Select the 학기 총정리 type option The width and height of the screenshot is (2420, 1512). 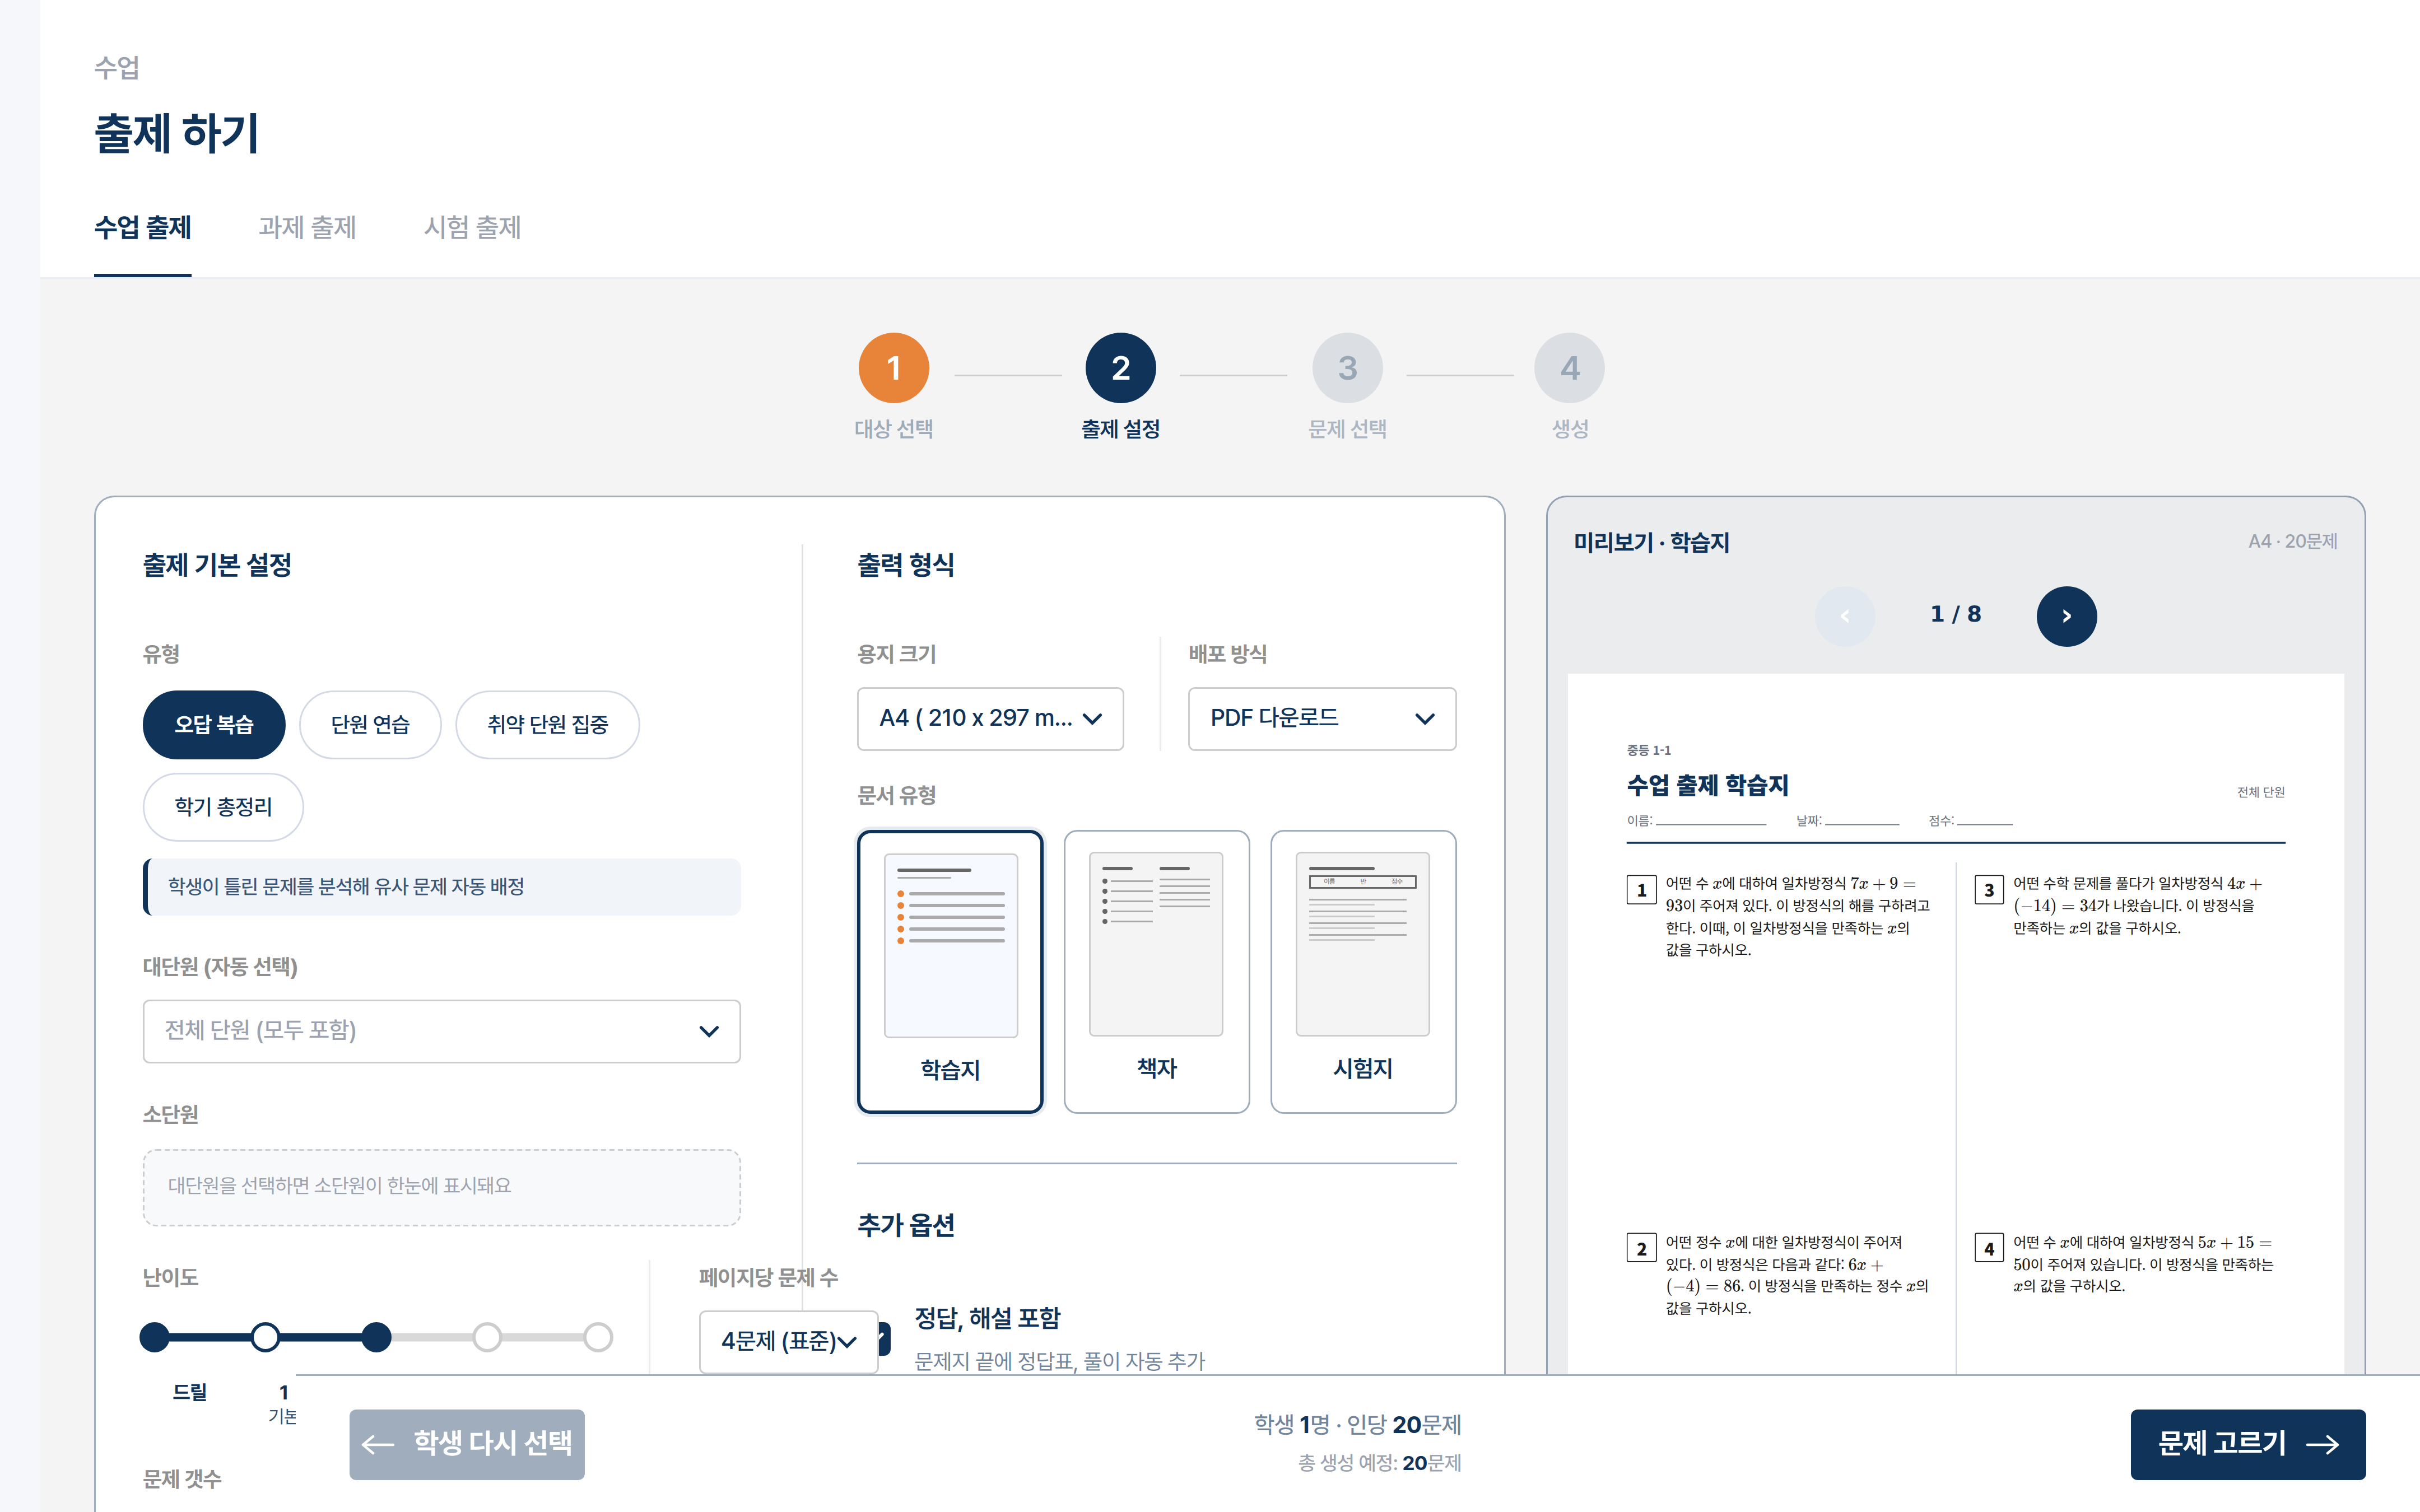[x=223, y=807]
